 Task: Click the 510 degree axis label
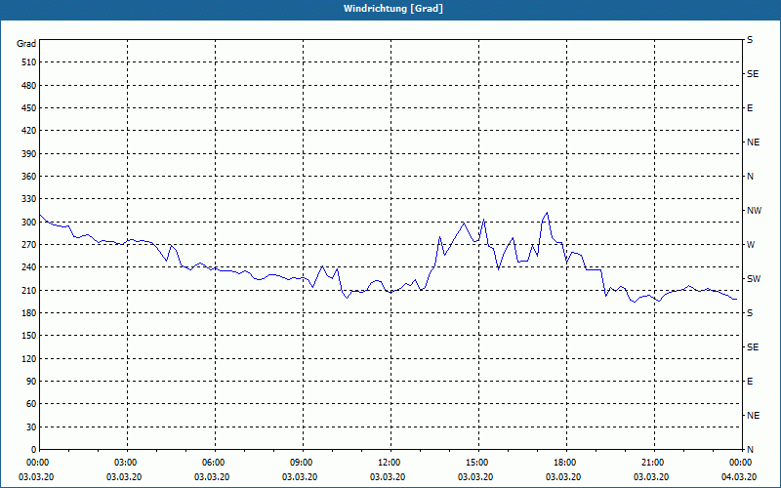(29, 62)
